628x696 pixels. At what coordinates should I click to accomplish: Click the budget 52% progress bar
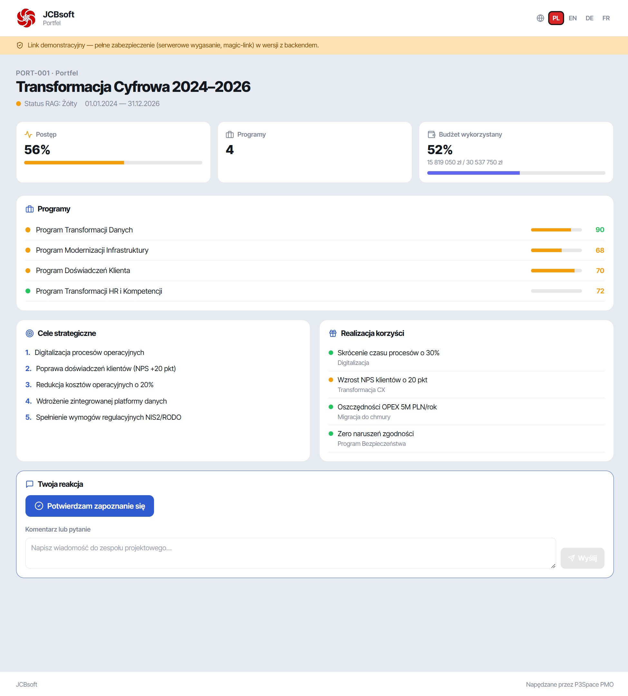click(516, 173)
